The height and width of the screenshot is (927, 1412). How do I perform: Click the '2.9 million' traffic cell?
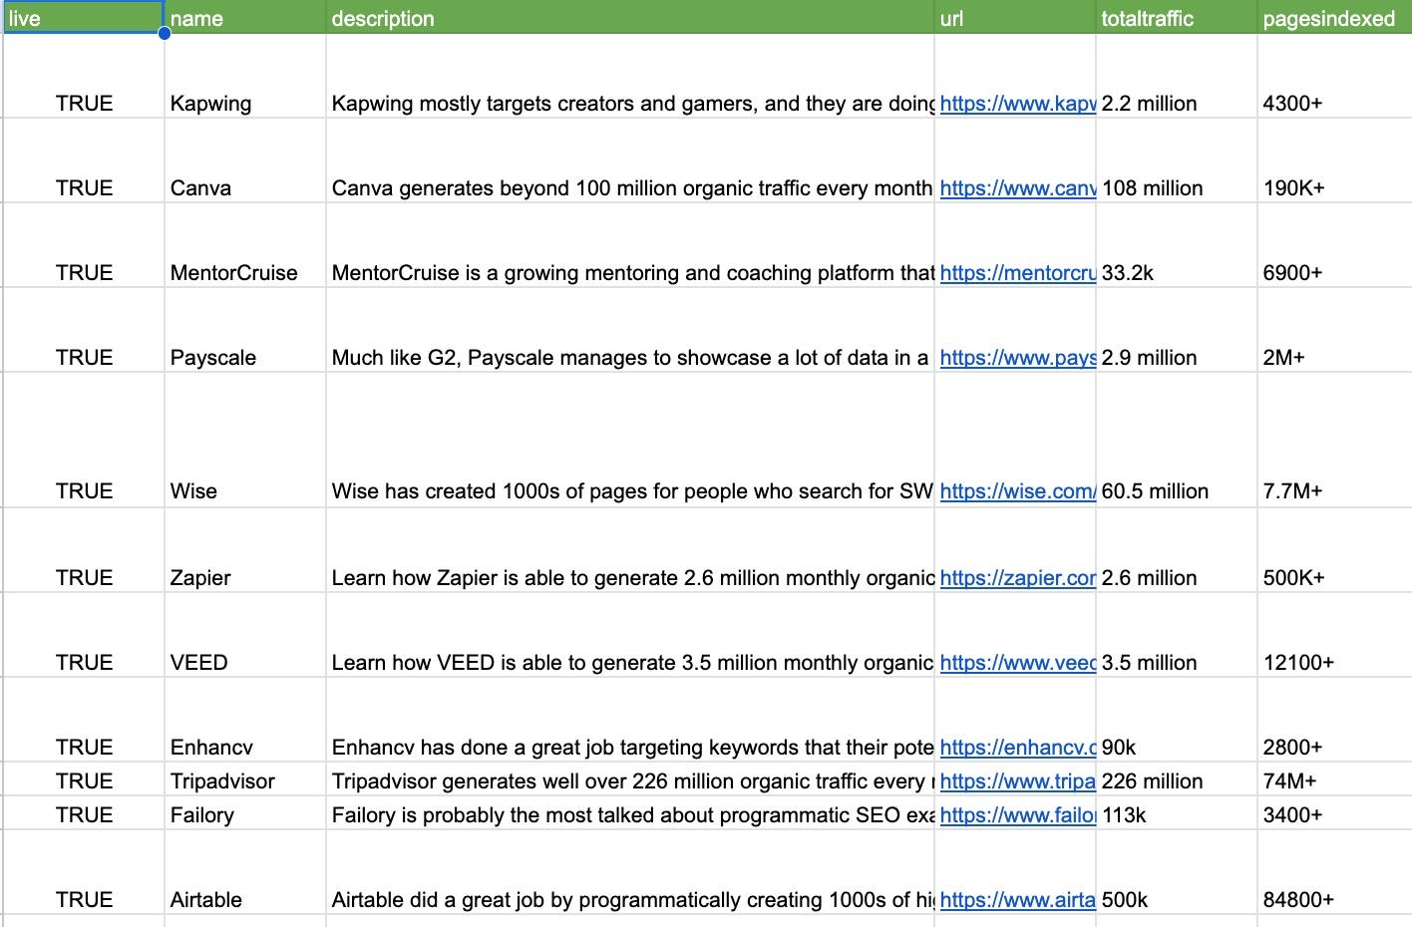click(1177, 330)
